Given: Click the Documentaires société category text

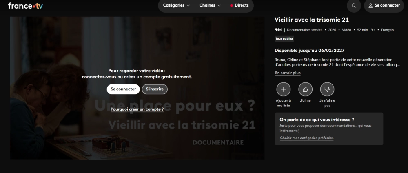Looking at the screenshot, I should point(304,30).
